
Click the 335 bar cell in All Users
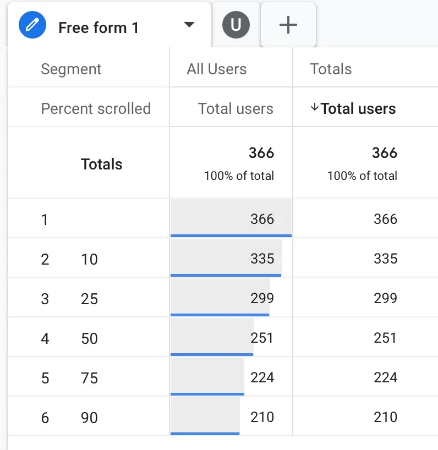231,257
